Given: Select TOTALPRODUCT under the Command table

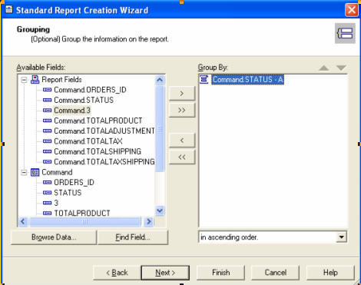Looking at the screenshot, I should click(x=82, y=213).
